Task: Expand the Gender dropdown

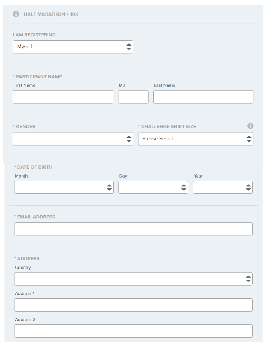Action: [73, 139]
